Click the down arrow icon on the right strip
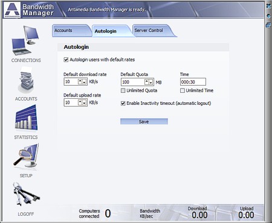Screen dimensions: 272x223 pyautogui.click(x=268, y=16)
